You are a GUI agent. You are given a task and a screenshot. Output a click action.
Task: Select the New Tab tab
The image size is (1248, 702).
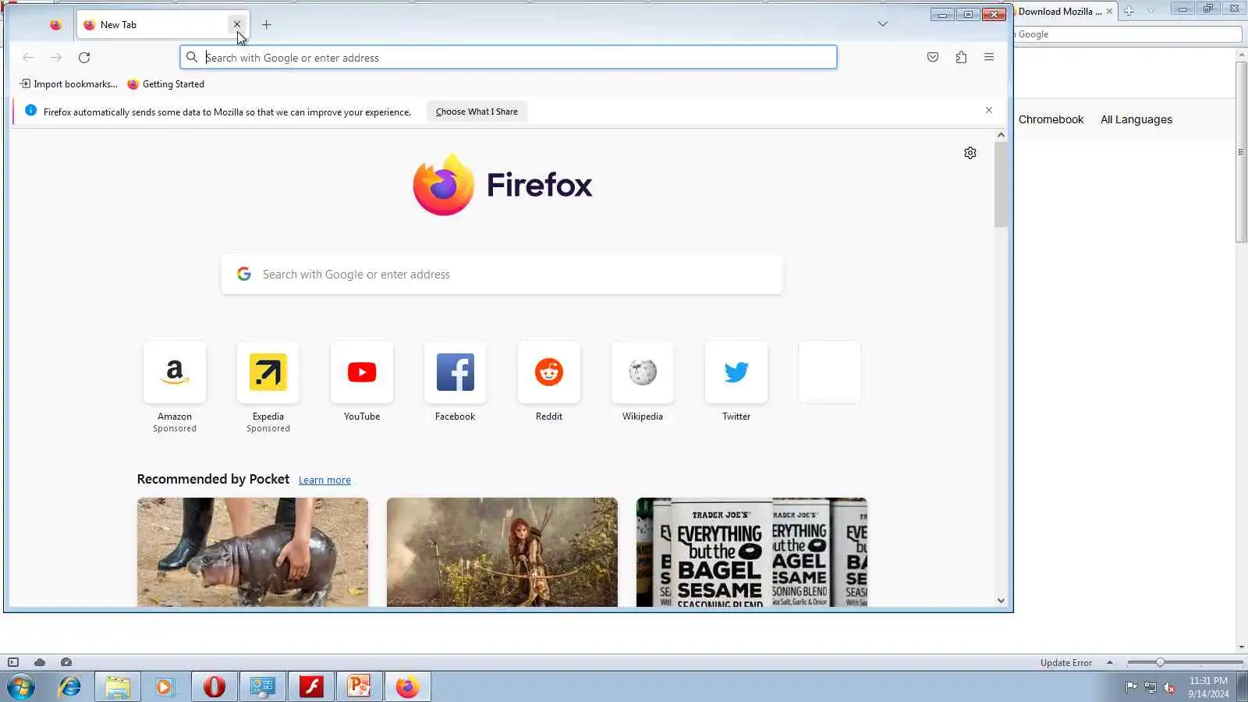pos(162,24)
